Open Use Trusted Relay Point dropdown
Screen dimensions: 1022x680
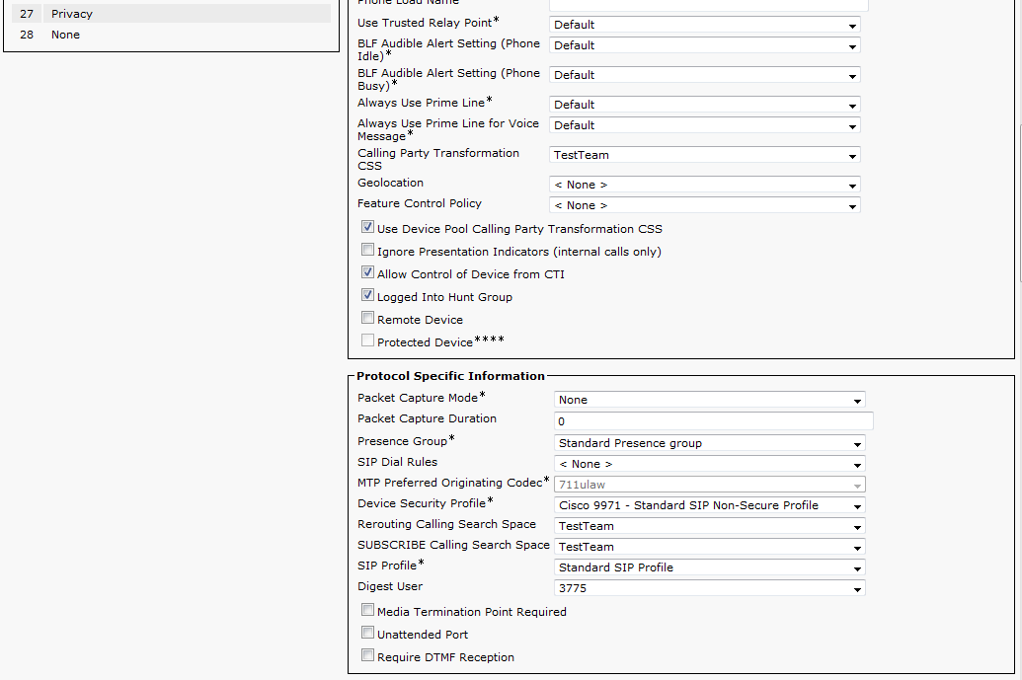pos(704,25)
